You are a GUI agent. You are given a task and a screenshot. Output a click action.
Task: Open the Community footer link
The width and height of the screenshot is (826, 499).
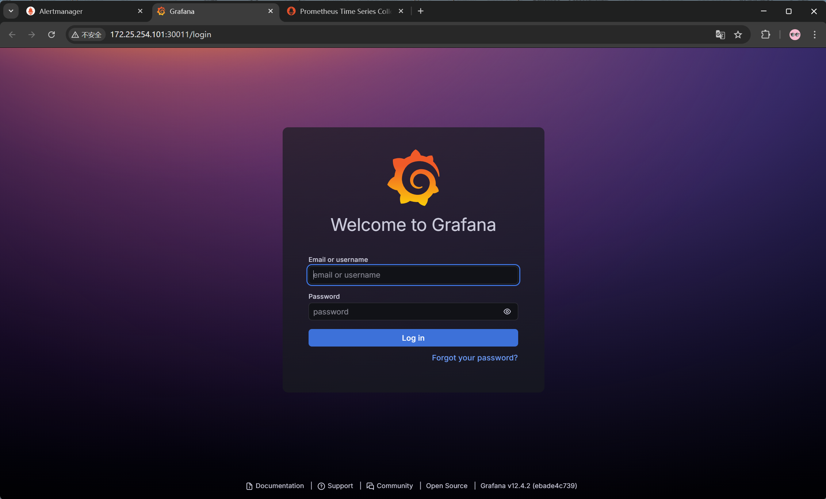pos(390,486)
